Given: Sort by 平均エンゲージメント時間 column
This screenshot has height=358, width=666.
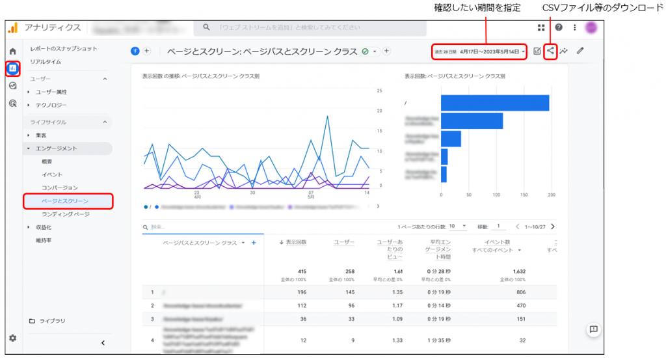Looking at the screenshot, I should pyautogui.click(x=438, y=249).
